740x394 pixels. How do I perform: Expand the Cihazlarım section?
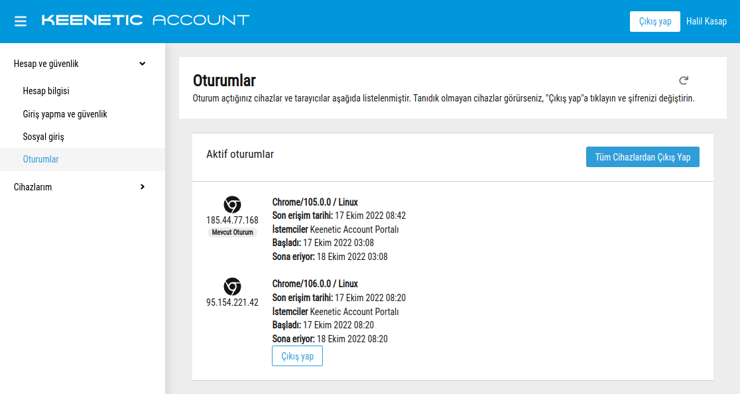[x=142, y=187]
